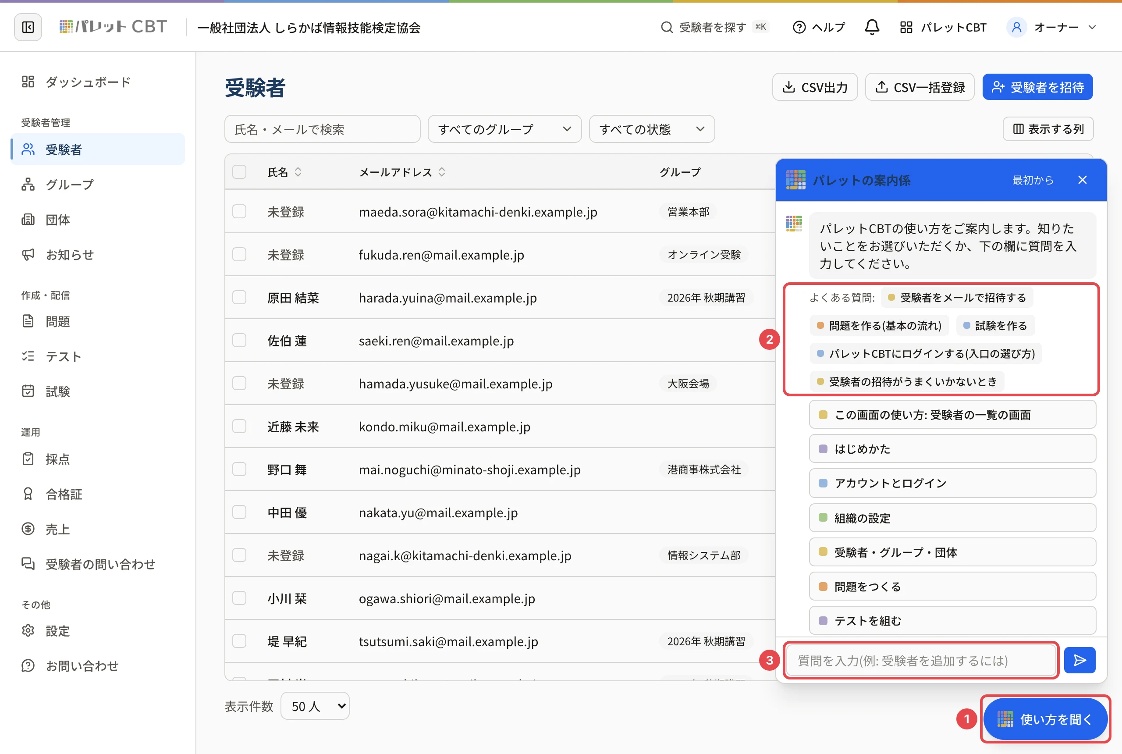1122x754 pixels.
Task: Send the question with the arrow button
Action: point(1079,660)
